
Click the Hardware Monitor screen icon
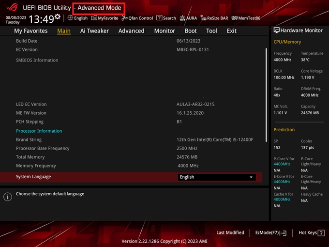click(x=277, y=31)
